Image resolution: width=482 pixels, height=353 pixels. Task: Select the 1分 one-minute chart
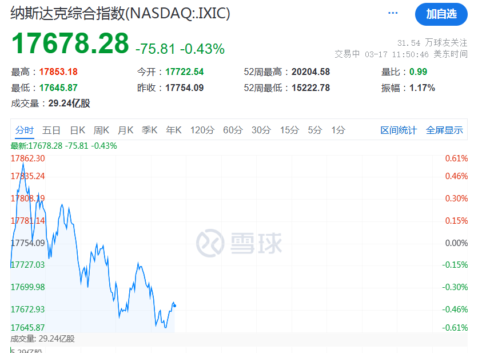(x=338, y=130)
